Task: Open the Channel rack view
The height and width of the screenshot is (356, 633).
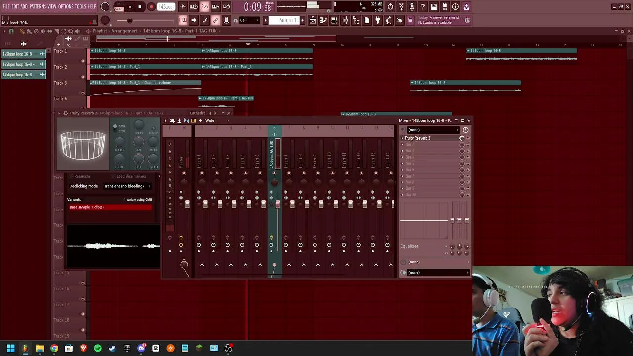Action: 334,20
